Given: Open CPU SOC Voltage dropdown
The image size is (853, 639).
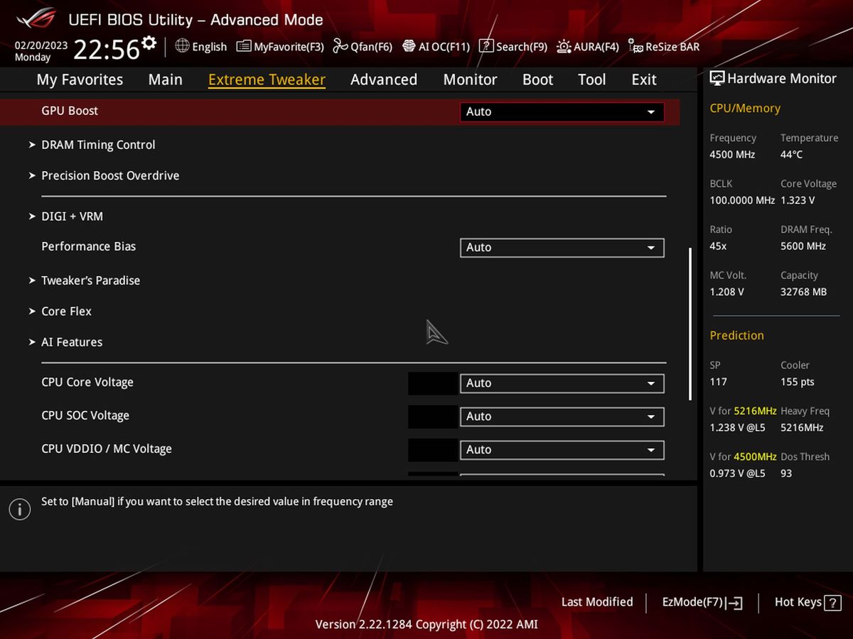Looking at the screenshot, I should pyautogui.click(x=562, y=416).
